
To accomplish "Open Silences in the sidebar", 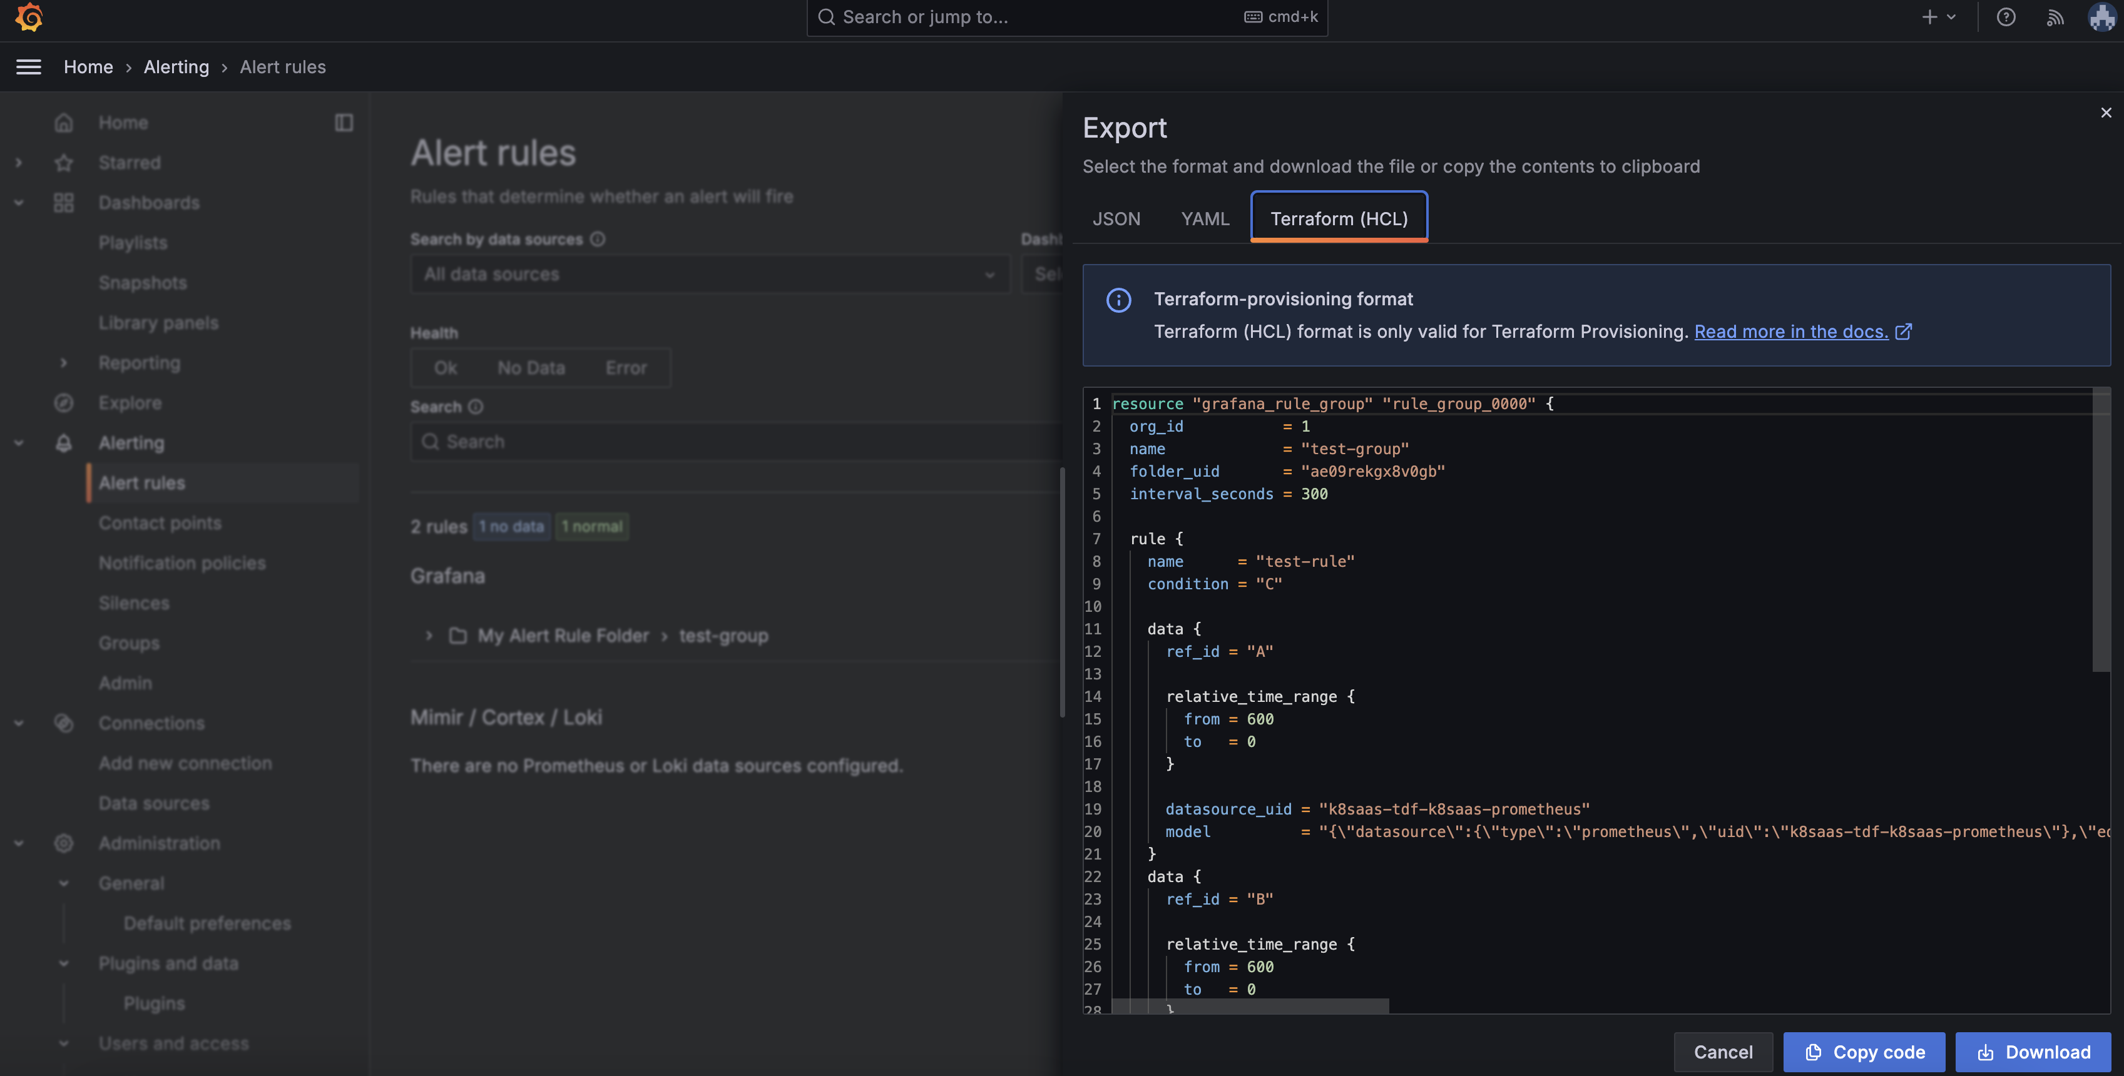I will tap(133, 602).
